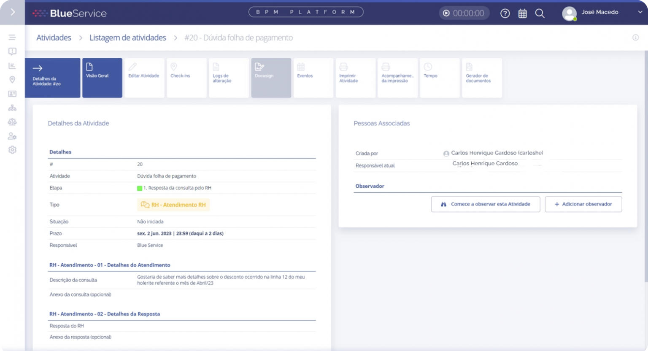The image size is (648, 351).
Task: Click the green stage indicator square
Action: (x=140, y=188)
